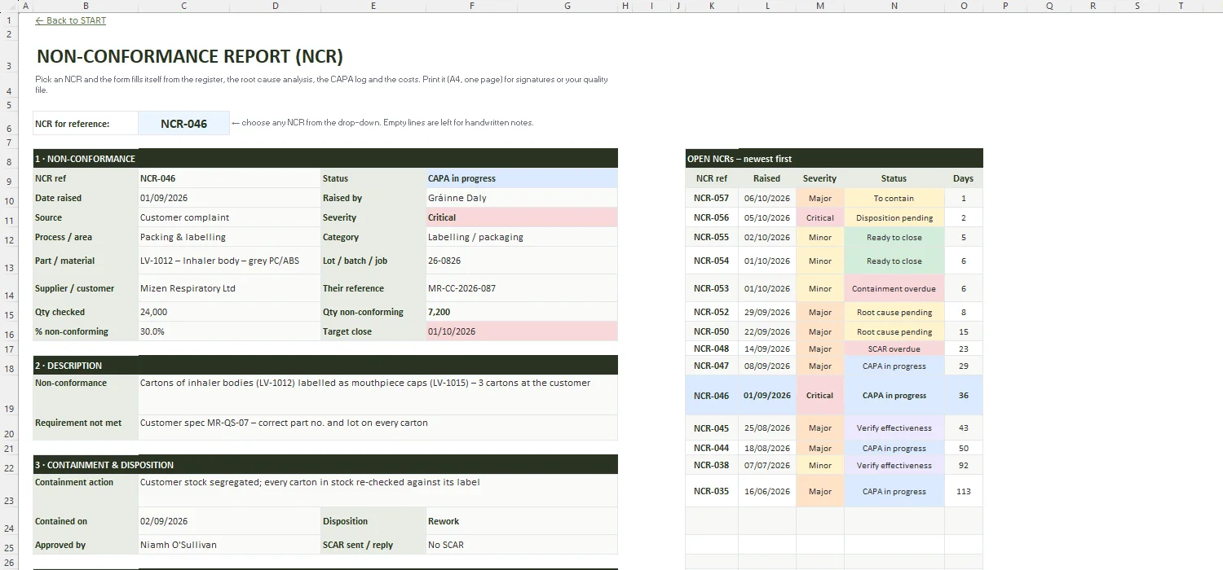1223x570 pixels.
Task: Select the Niamh O'Sullivan approver cell
Action: pyautogui.click(x=229, y=545)
